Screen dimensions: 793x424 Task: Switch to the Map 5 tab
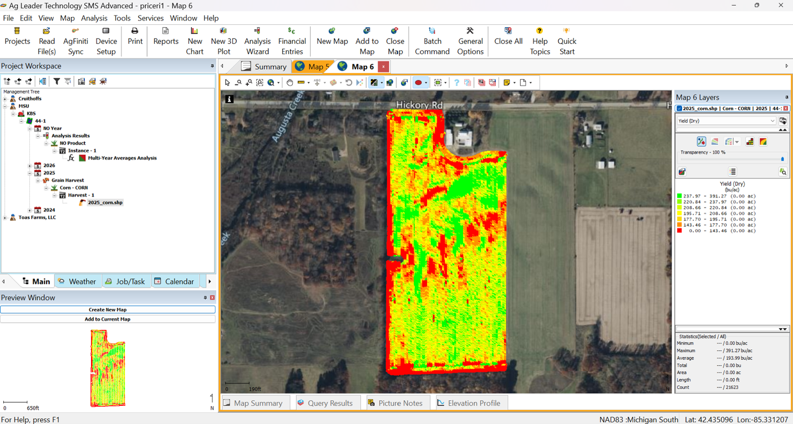(312, 66)
